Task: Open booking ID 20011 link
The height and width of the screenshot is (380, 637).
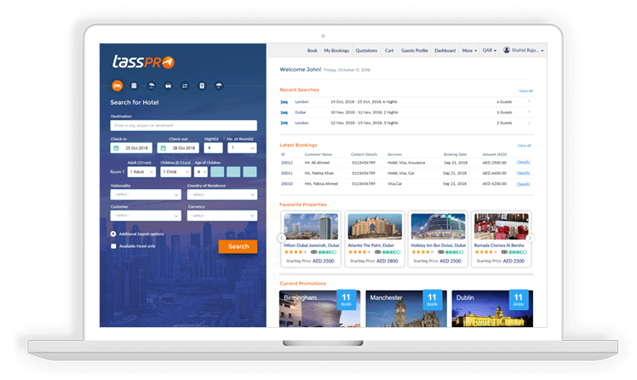Action: [x=287, y=173]
